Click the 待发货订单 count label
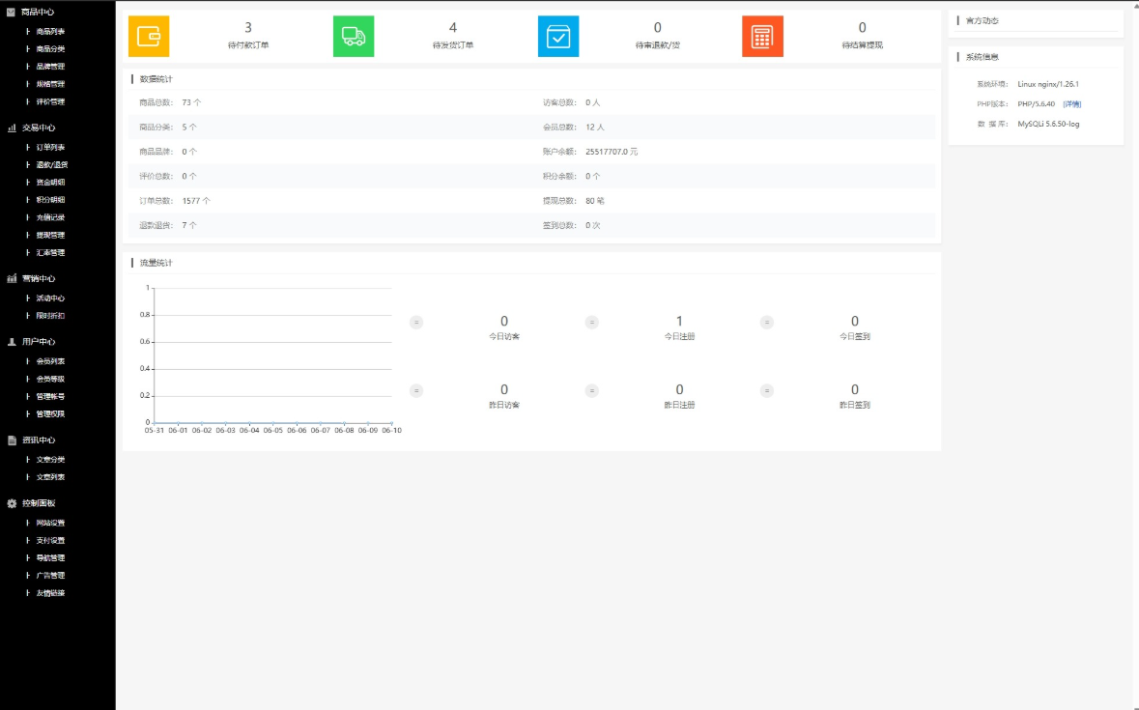This screenshot has height=710, width=1139. pos(453,45)
